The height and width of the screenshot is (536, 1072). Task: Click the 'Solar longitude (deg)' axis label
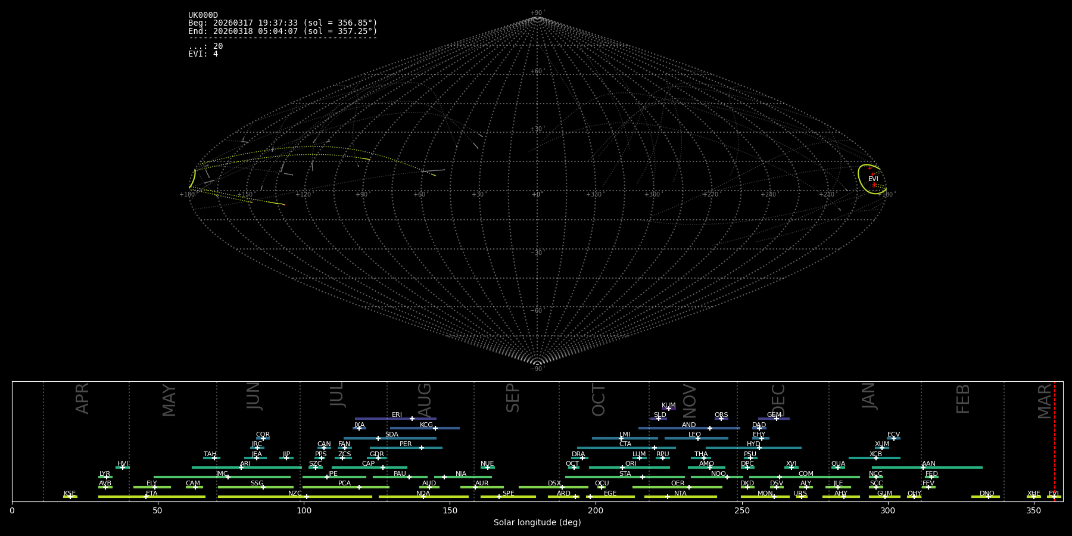[537, 523]
